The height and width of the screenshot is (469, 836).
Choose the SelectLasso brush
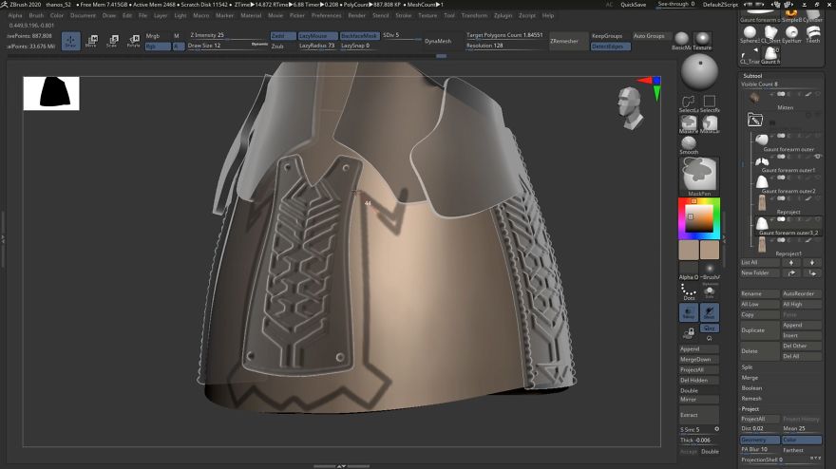pos(689,103)
